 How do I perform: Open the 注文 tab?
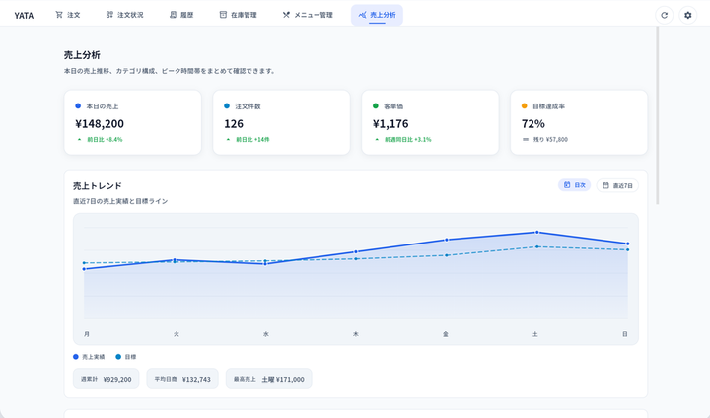click(x=68, y=15)
